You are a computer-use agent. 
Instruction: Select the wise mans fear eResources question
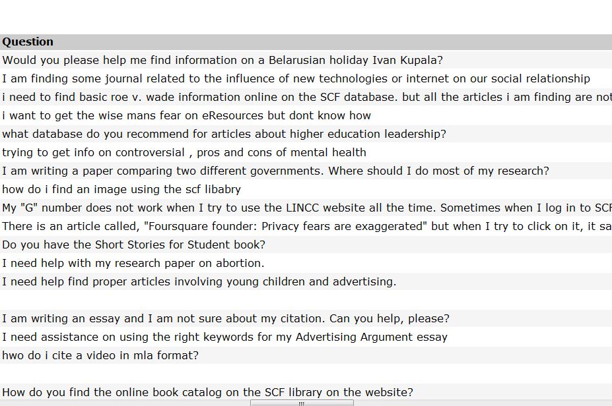coord(186,116)
